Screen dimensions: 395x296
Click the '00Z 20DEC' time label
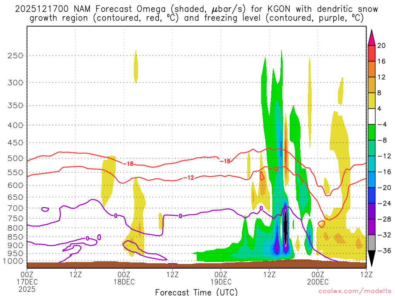click(318, 278)
